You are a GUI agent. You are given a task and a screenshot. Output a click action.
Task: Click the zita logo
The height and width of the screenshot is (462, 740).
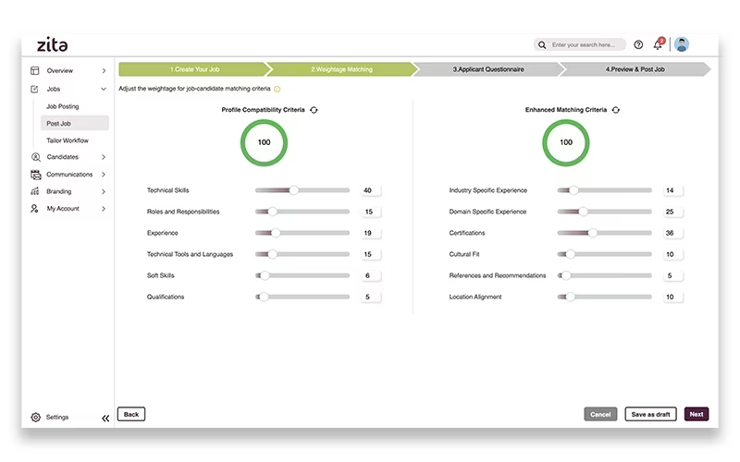point(53,44)
